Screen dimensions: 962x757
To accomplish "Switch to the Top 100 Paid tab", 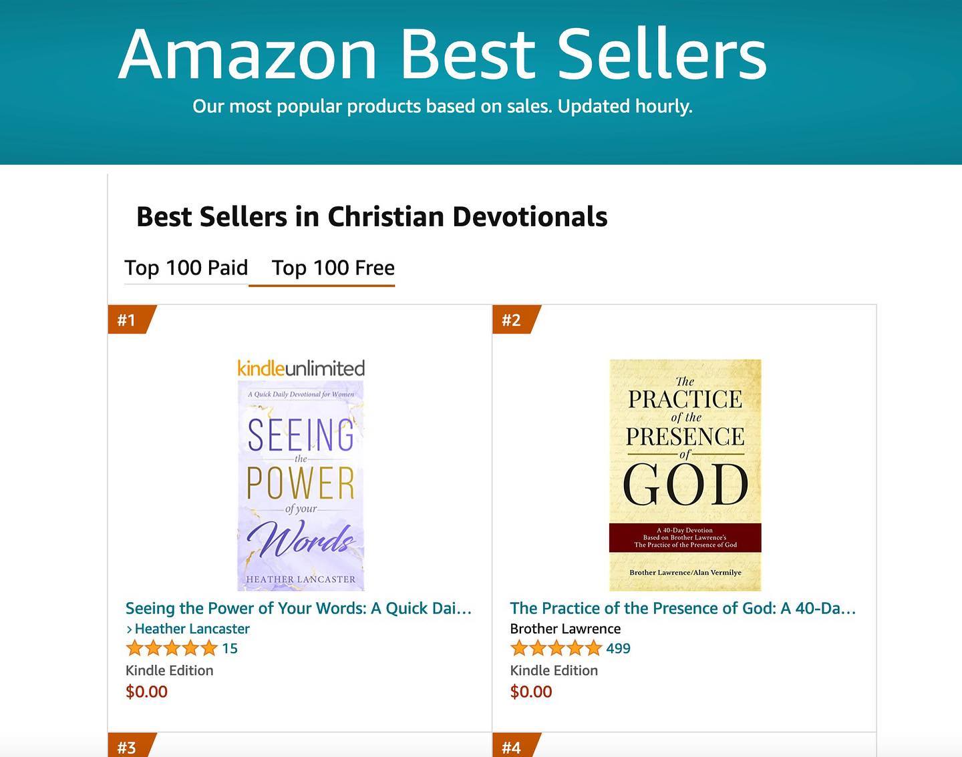I will (186, 268).
